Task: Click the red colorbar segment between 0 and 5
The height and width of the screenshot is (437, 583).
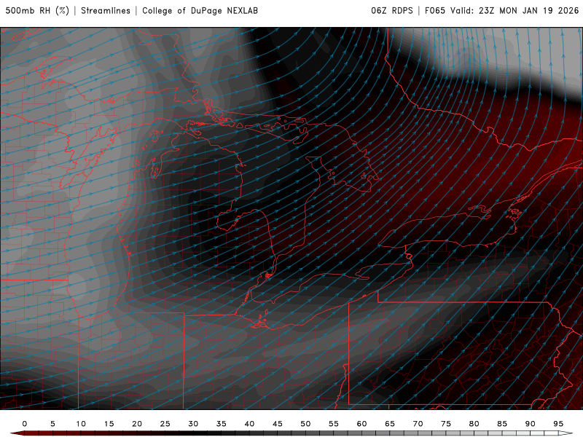Action: click(39, 433)
